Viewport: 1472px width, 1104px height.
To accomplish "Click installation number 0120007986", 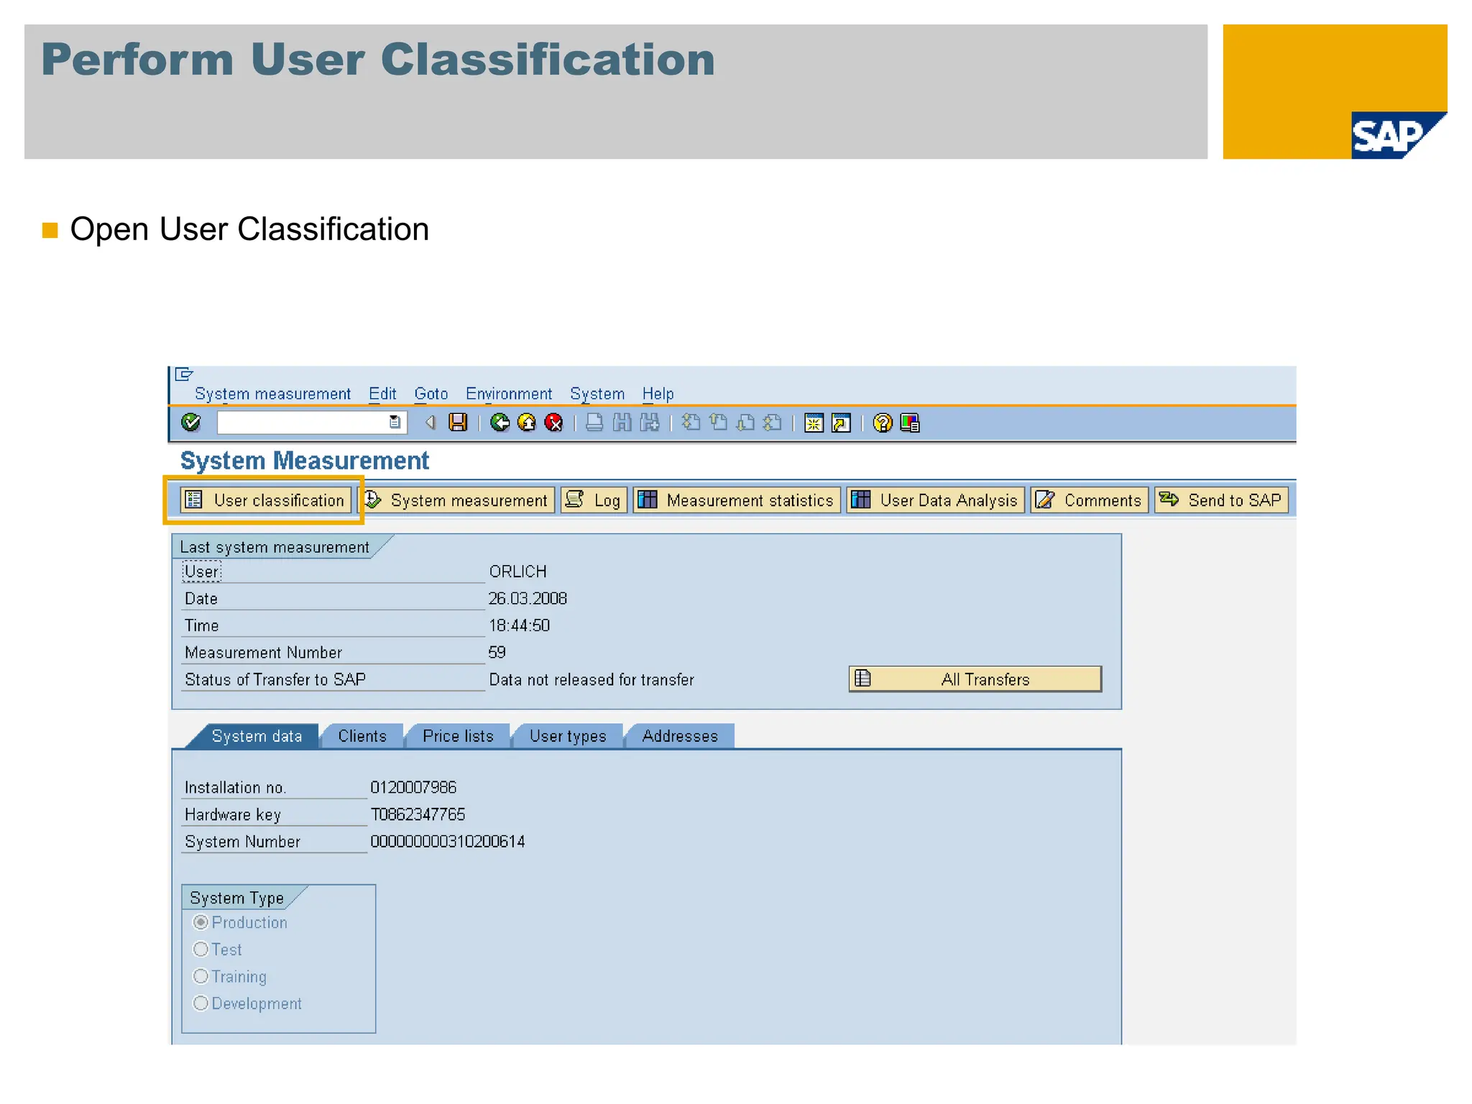I will [x=413, y=788].
